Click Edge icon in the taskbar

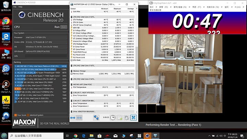tap(84, 136)
